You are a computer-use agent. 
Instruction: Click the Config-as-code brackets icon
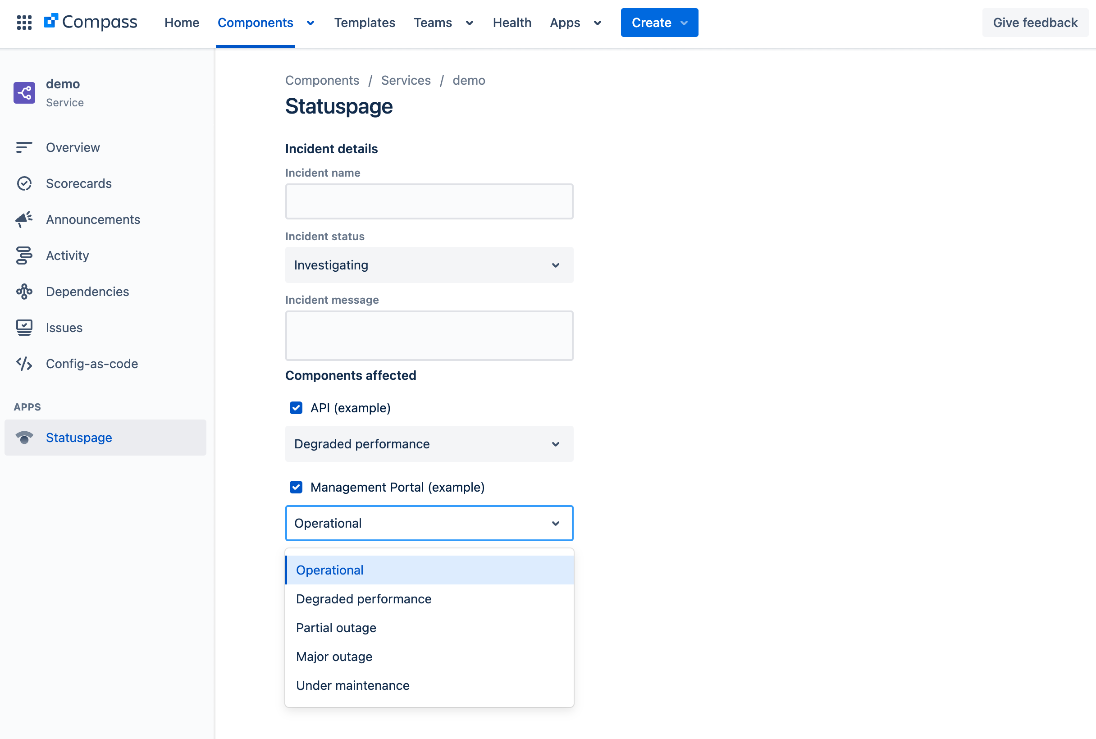24,364
